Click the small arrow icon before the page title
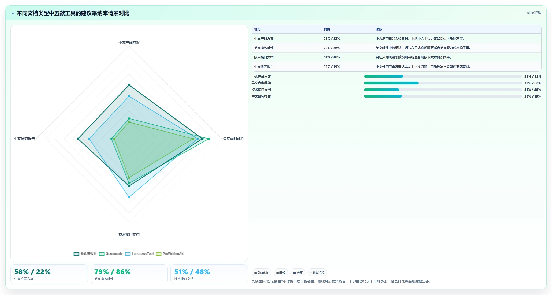Image resolution: width=552 pixels, height=295 pixels. tap(13, 13)
